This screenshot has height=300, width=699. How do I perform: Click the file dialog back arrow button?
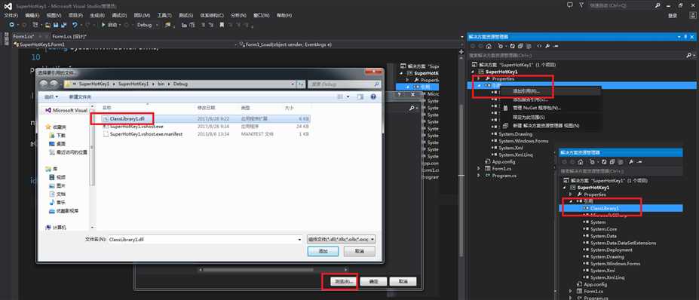coord(44,84)
